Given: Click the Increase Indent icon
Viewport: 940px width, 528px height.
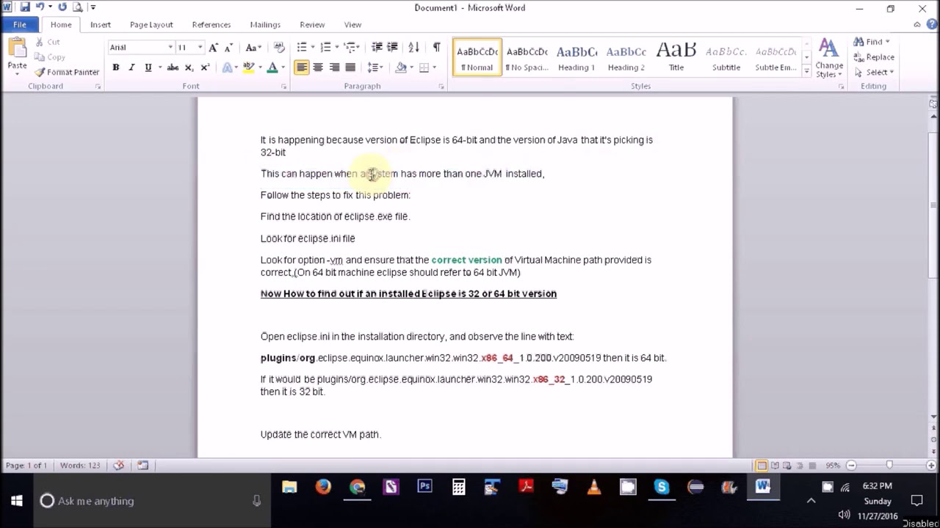Looking at the screenshot, I should [x=393, y=47].
